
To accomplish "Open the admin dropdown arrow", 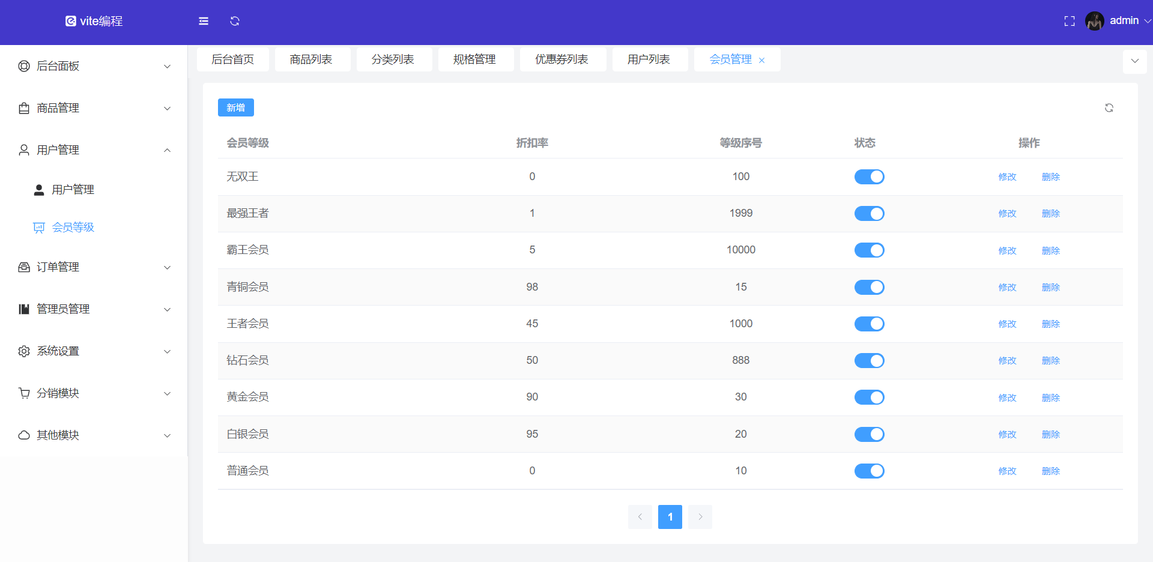I will (x=1148, y=21).
